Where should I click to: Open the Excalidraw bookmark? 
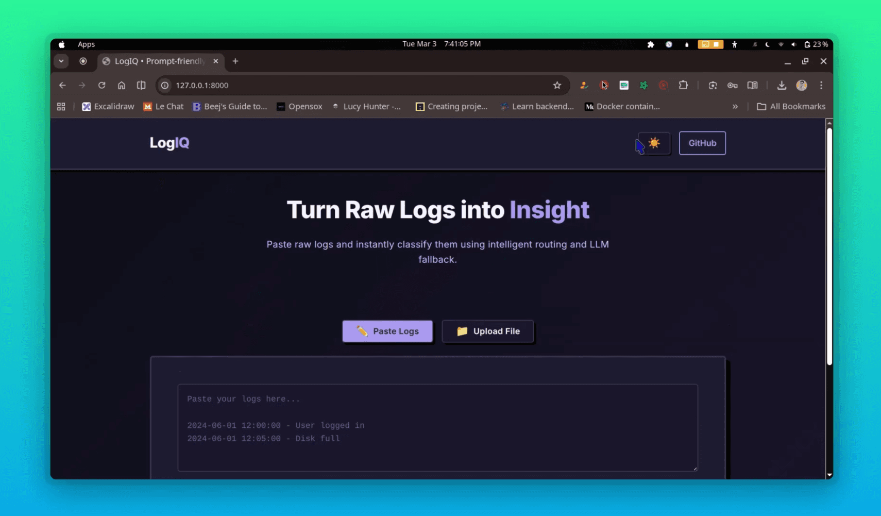(108, 107)
